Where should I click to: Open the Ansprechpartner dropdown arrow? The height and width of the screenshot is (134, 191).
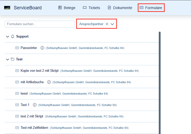tap(112, 24)
